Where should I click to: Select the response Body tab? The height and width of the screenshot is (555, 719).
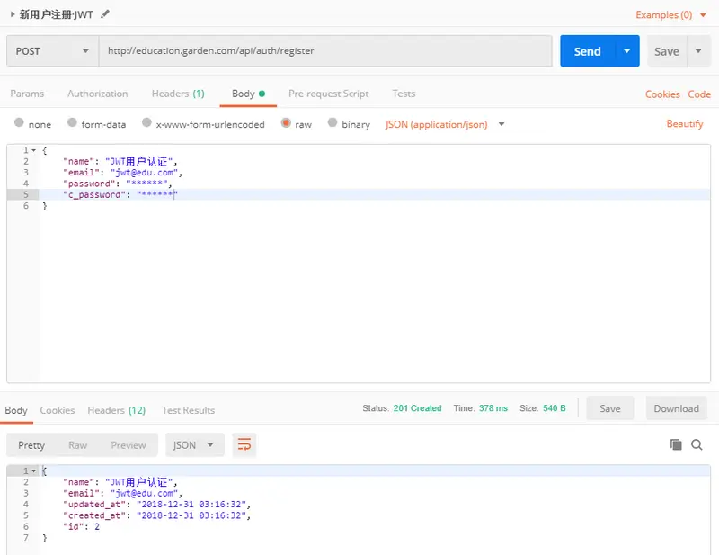point(16,410)
